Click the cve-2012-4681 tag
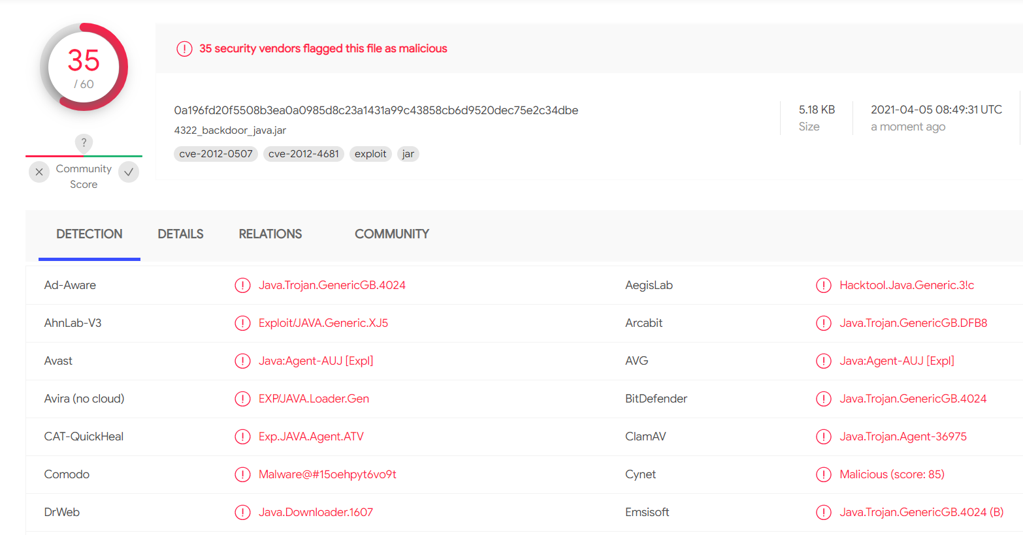 (x=304, y=154)
